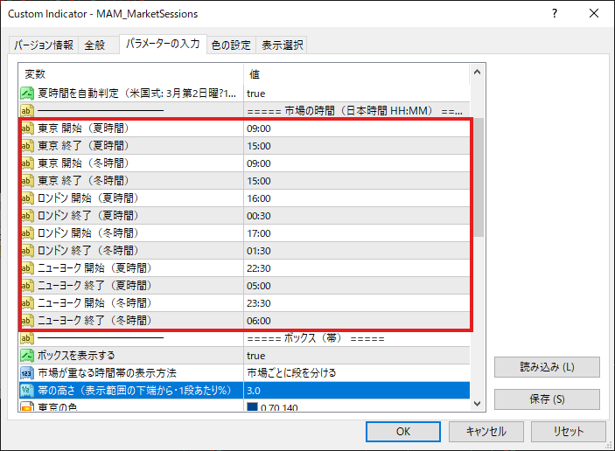Click the 読み込み (L) button
Image resolution: width=615 pixels, height=451 pixels.
click(x=547, y=367)
